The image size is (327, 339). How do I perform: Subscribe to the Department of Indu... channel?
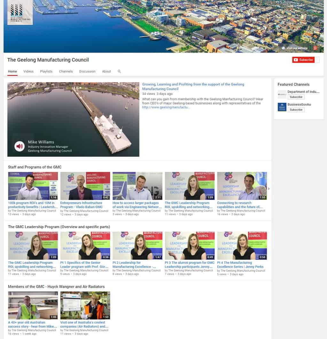point(296,97)
